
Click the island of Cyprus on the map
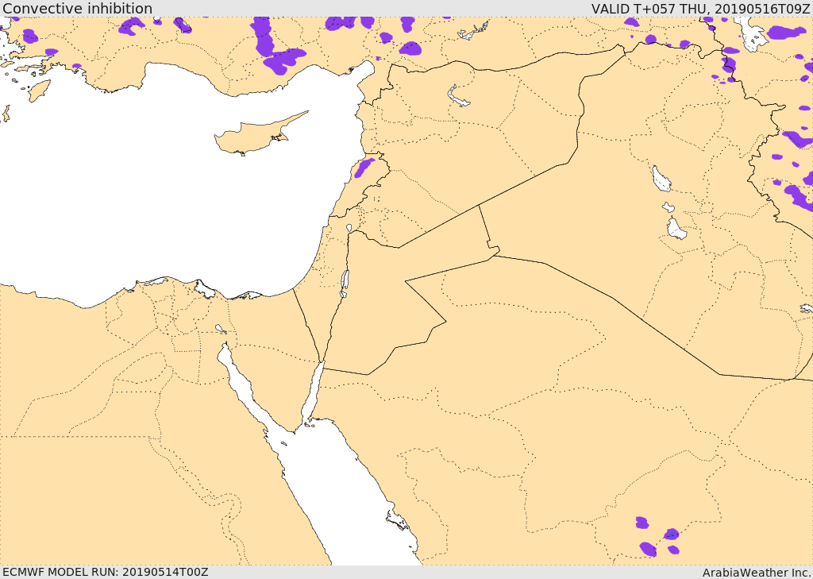point(254,136)
